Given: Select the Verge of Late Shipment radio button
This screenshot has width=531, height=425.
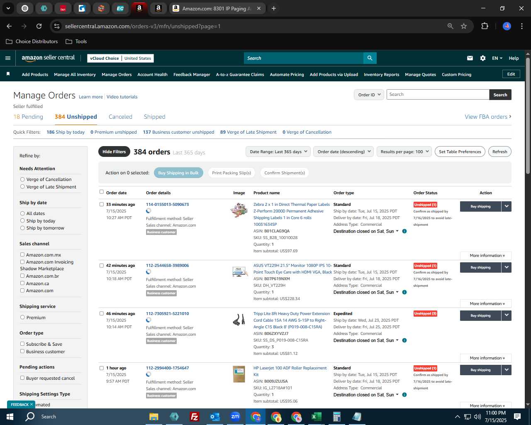Looking at the screenshot, I should 22,187.
